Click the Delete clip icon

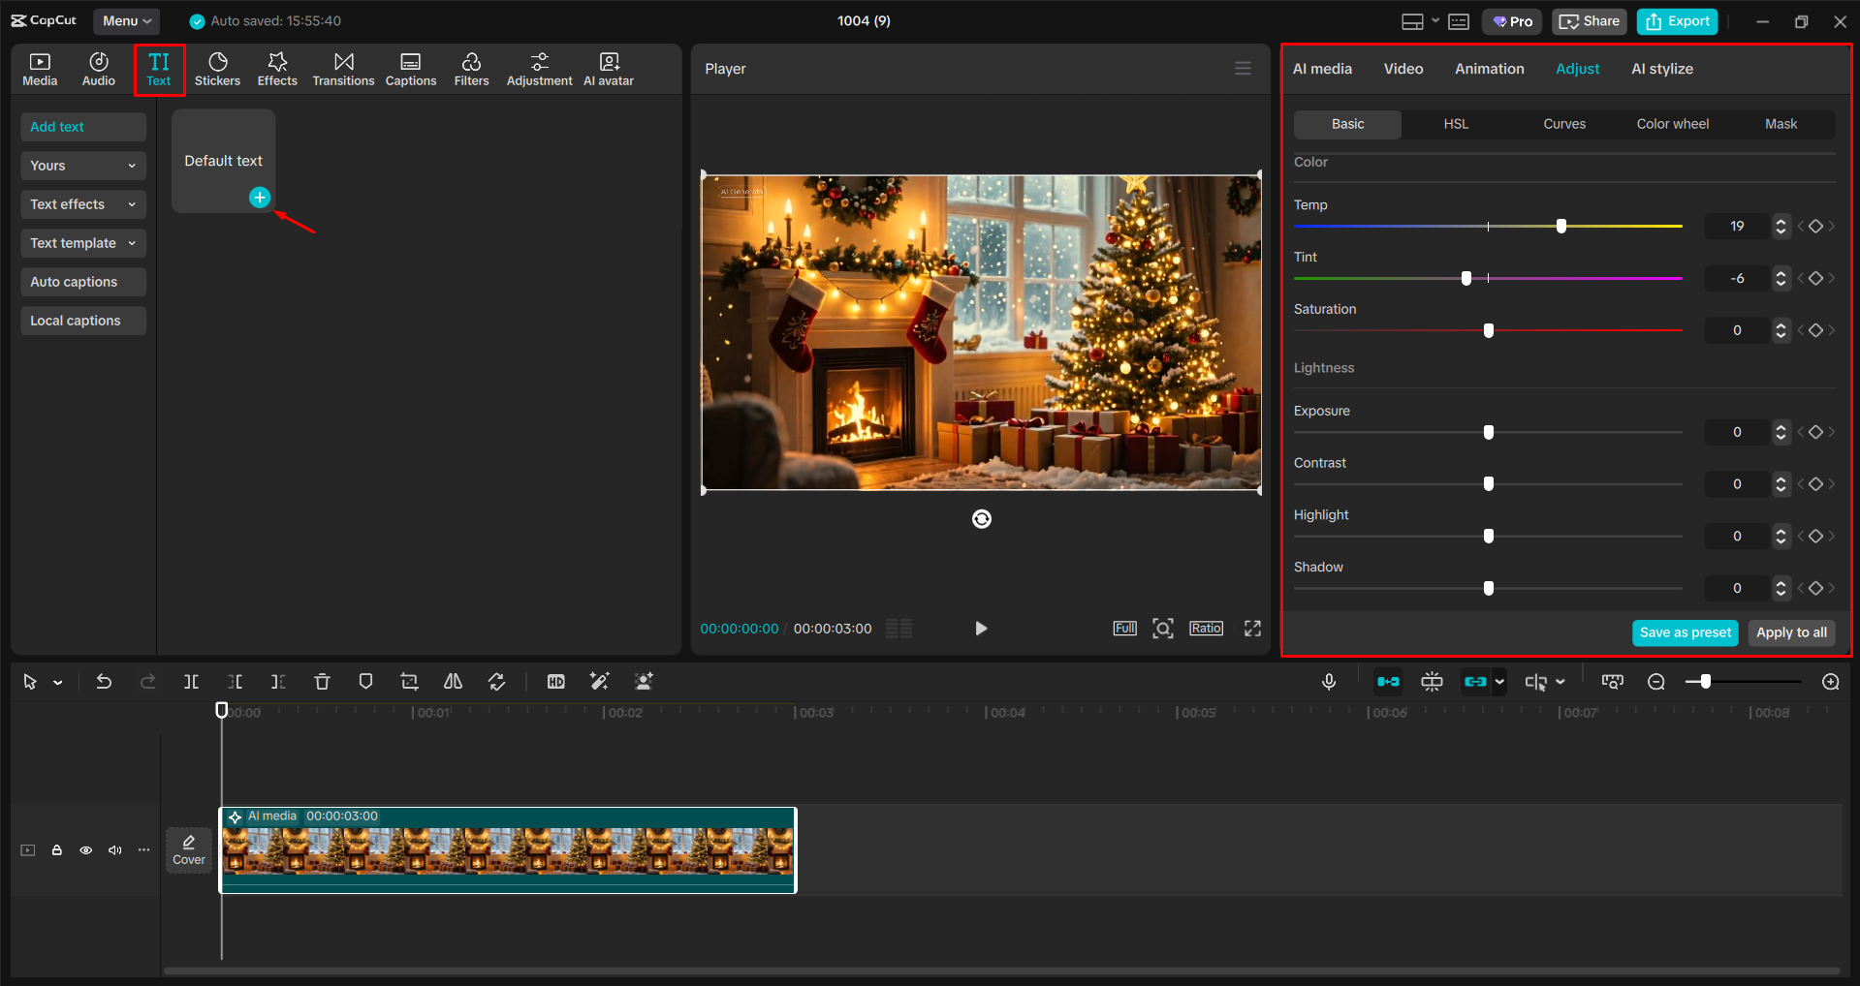coord(322,681)
